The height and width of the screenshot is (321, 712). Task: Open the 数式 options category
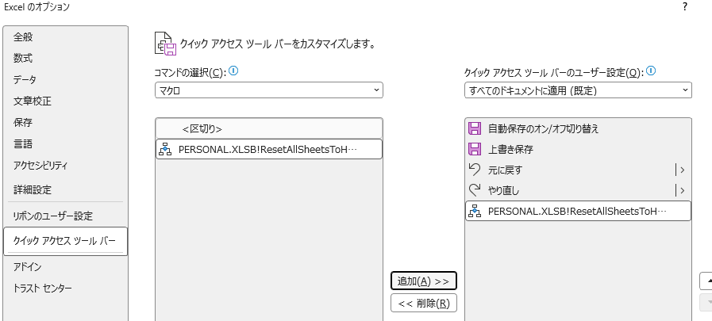point(65,58)
